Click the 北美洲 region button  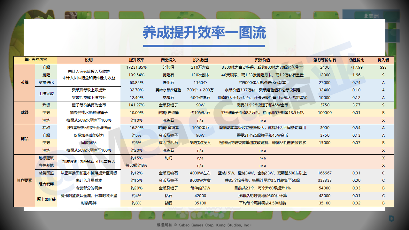tap(371, 16)
